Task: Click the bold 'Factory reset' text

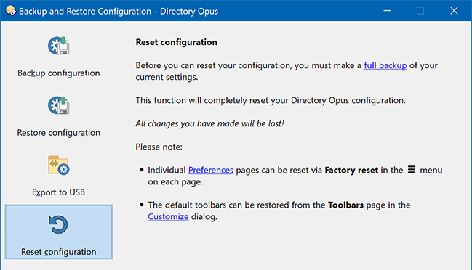Action: click(351, 170)
